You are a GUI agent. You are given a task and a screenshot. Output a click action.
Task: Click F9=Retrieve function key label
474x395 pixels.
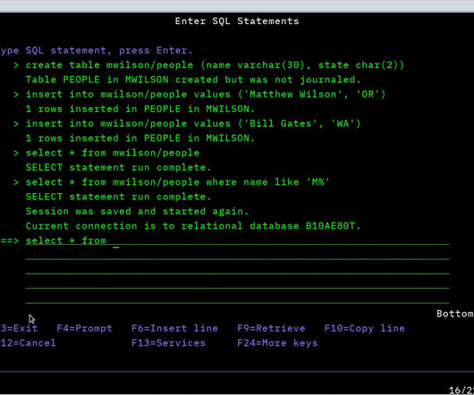coord(271,328)
